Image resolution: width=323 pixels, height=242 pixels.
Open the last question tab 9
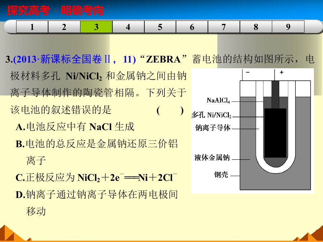point(288,27)
